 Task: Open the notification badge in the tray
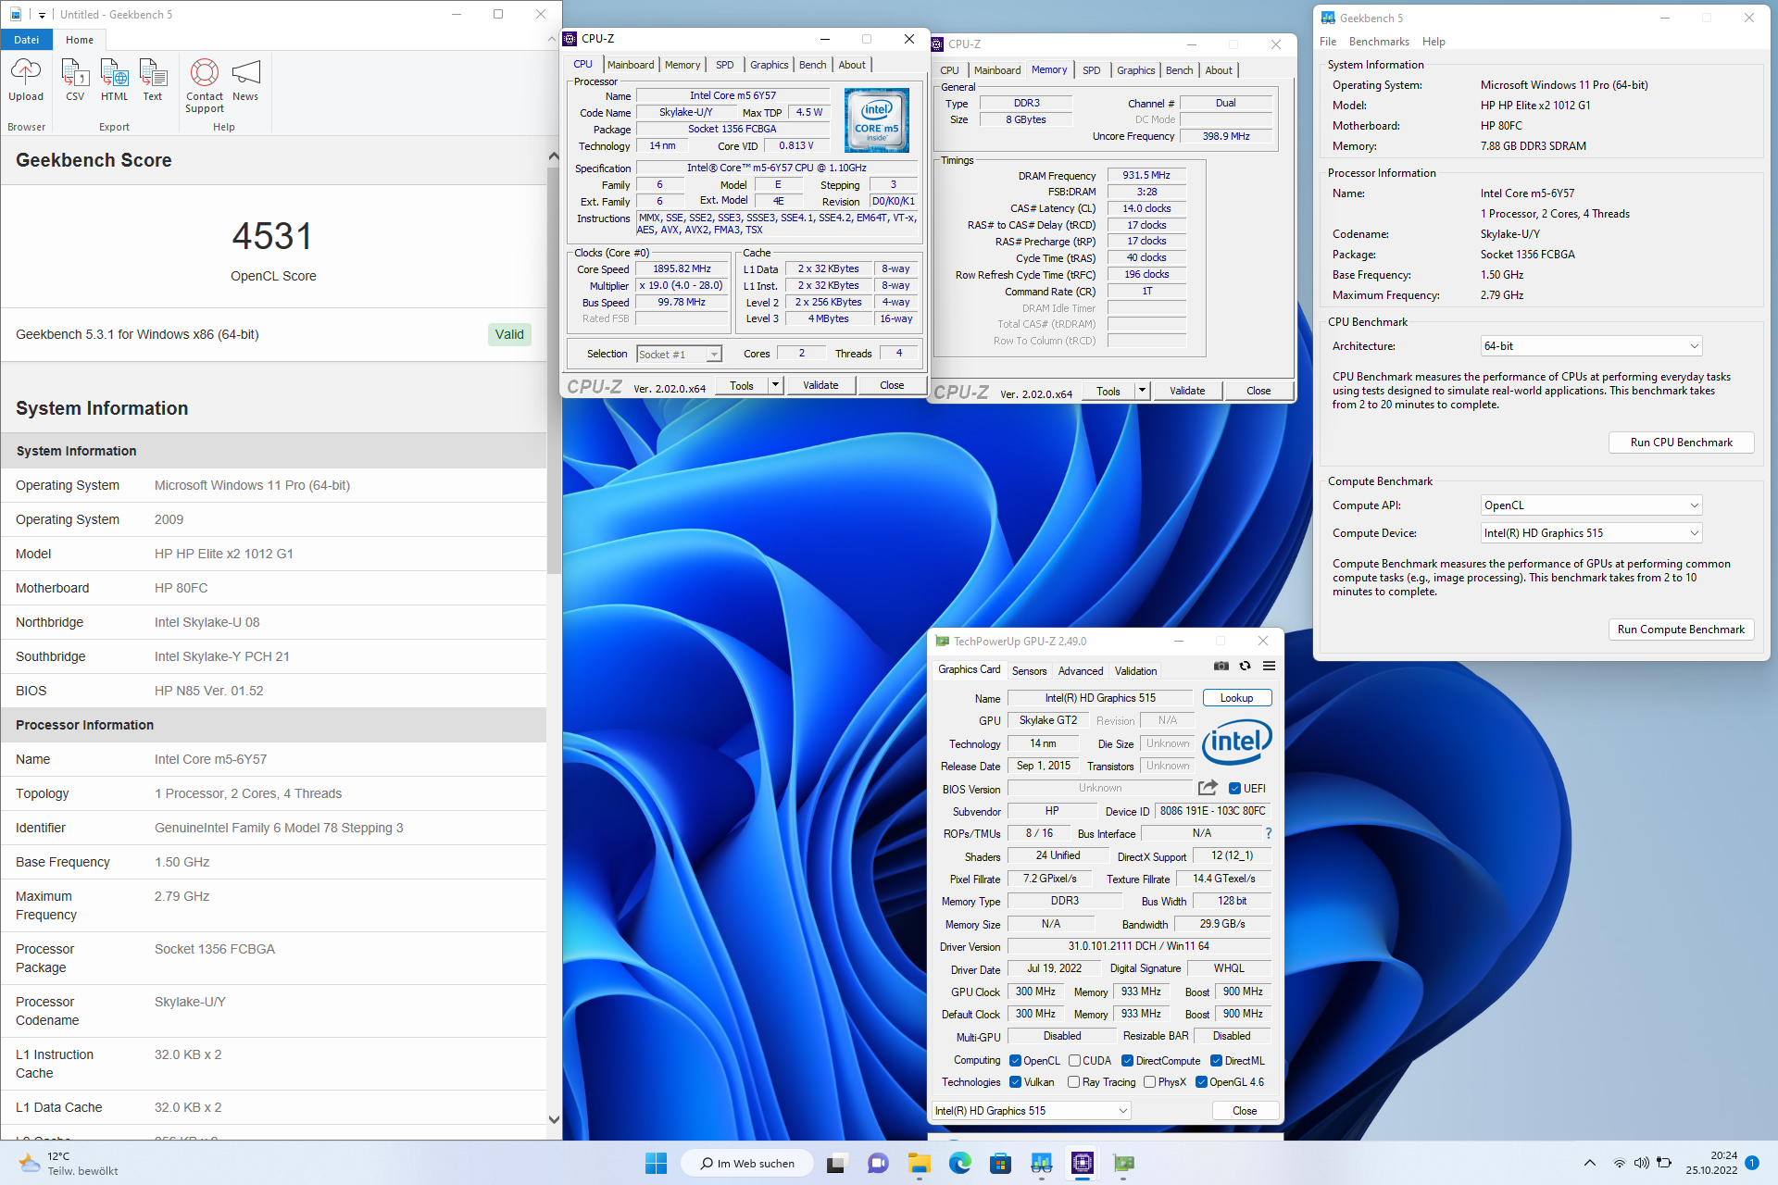coord(1752,1163)
